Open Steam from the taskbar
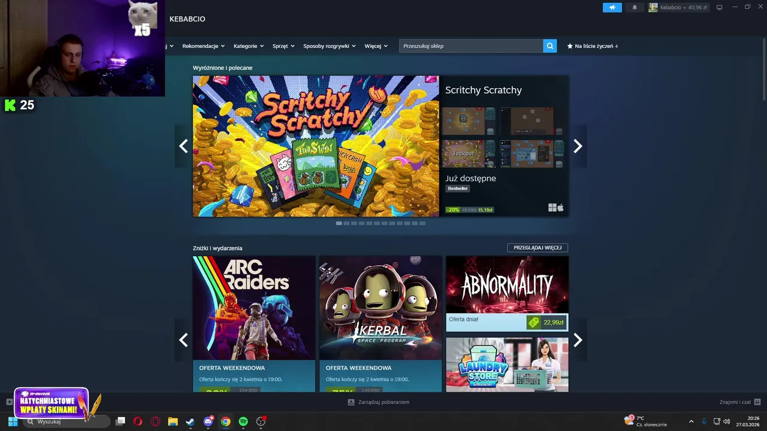767x431 pixels. [190, 421]
